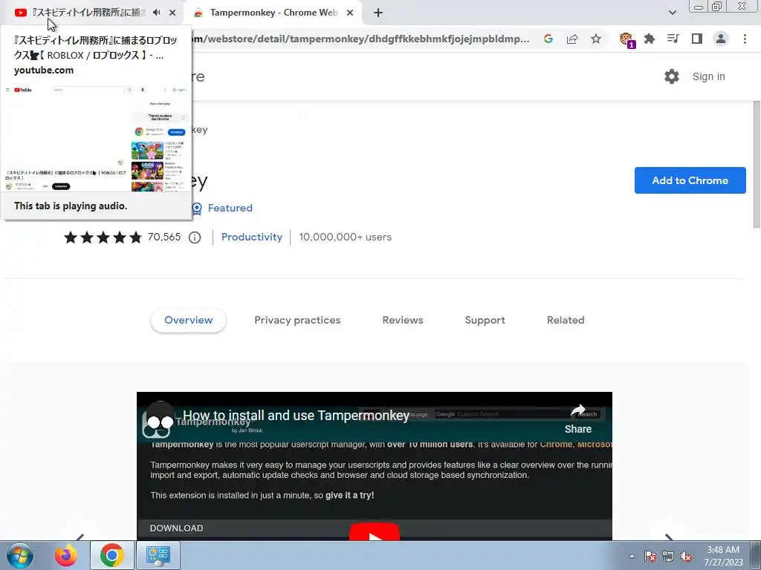
Task: Open the Productivity category link
Action: point(251,237)
